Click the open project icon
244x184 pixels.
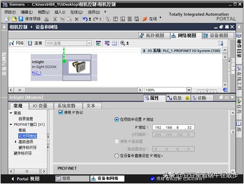point(14,19)
